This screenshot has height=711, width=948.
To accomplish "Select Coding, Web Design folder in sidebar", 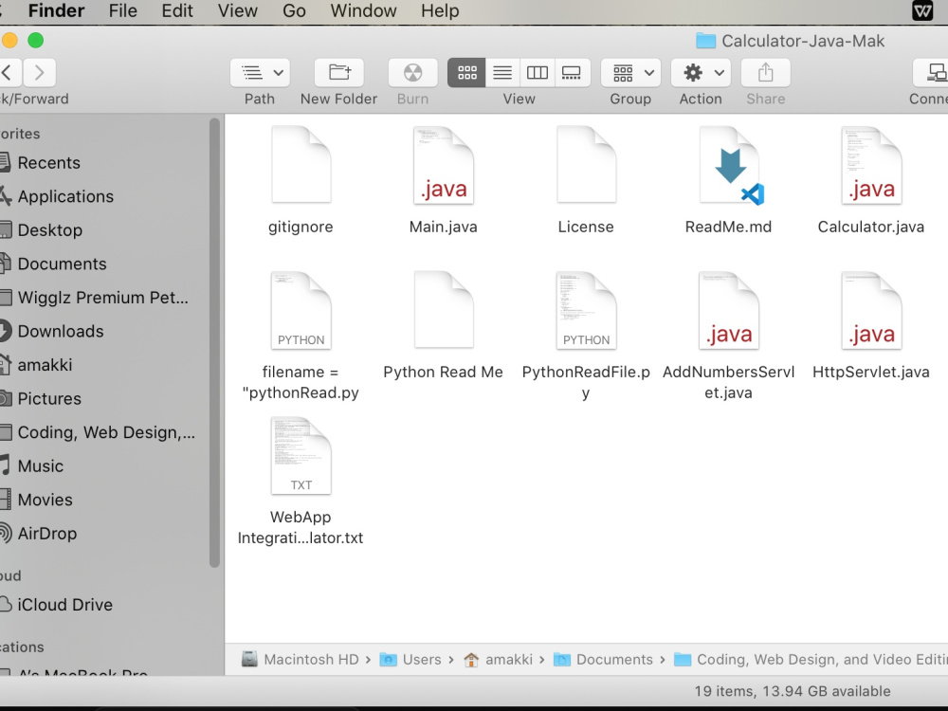I will (106, 432).
